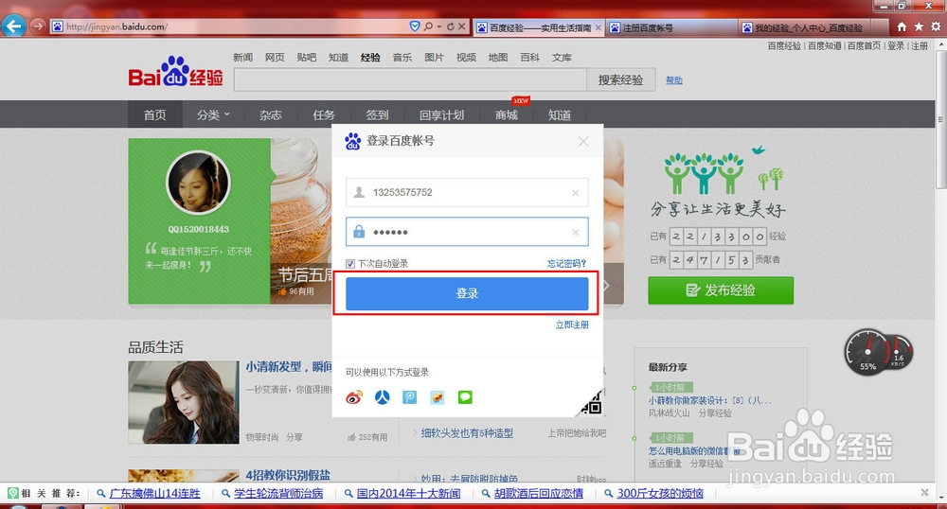Close the 百度经验 browser tab

click(x=598, y=27)
